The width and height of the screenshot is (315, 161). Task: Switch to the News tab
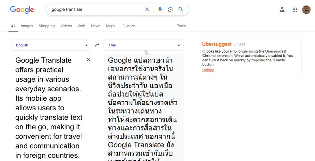[x=95, y=26]
